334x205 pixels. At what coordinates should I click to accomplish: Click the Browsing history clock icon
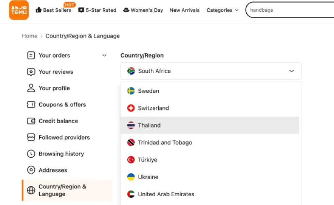pyautogui.click(x=31, y=154)
